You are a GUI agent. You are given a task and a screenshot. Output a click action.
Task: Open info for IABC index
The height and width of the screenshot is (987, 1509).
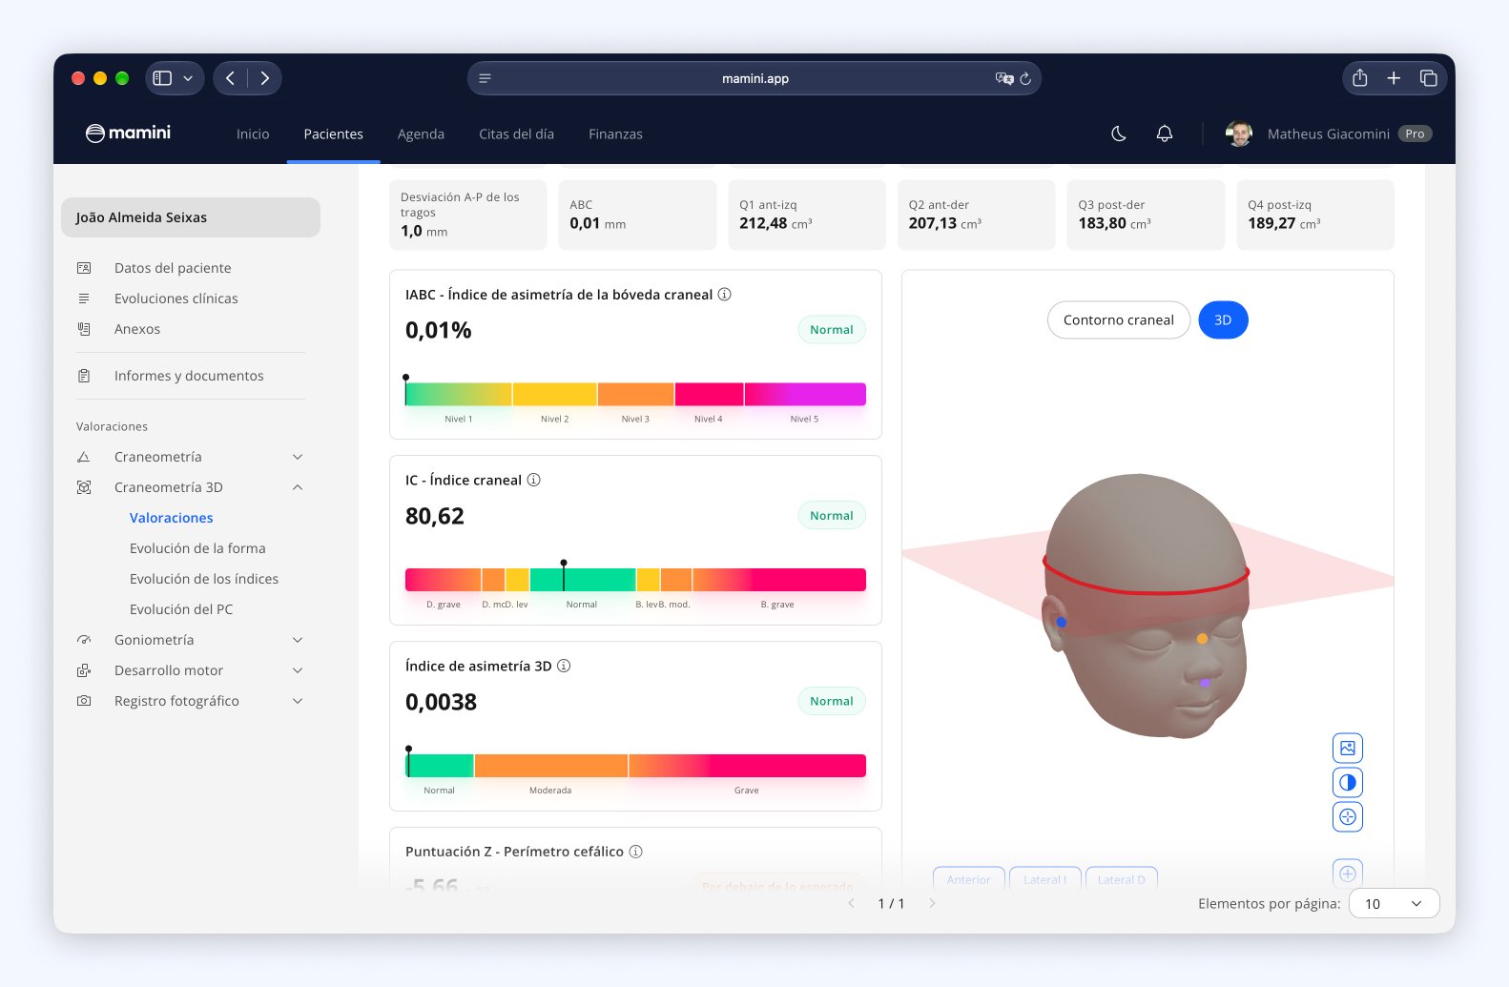725,295
